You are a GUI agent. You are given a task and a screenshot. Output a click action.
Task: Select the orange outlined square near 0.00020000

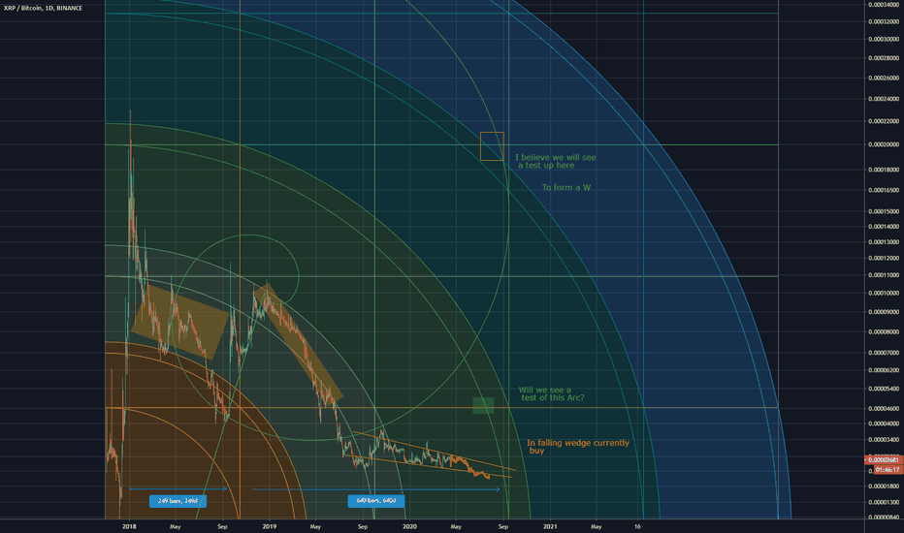point(492,146)
